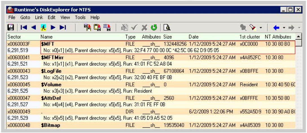
Task: Click the Run: Resident detail line
Action: [x=98, y=91]
